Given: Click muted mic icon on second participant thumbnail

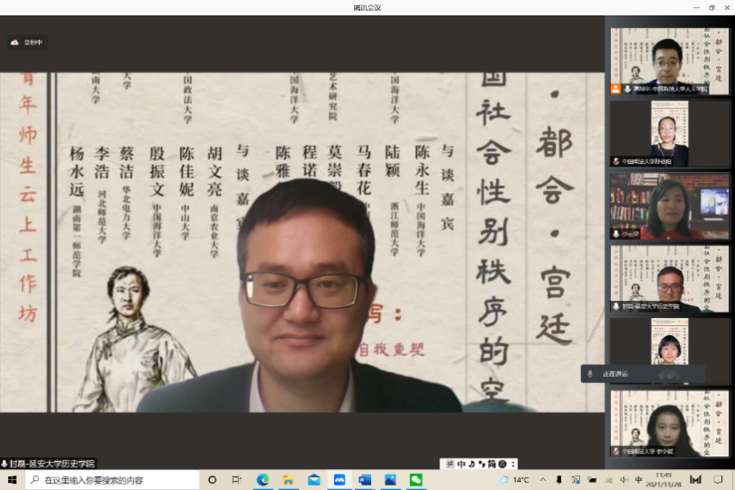Looking at the screenshot, I should tap(616, 161).
